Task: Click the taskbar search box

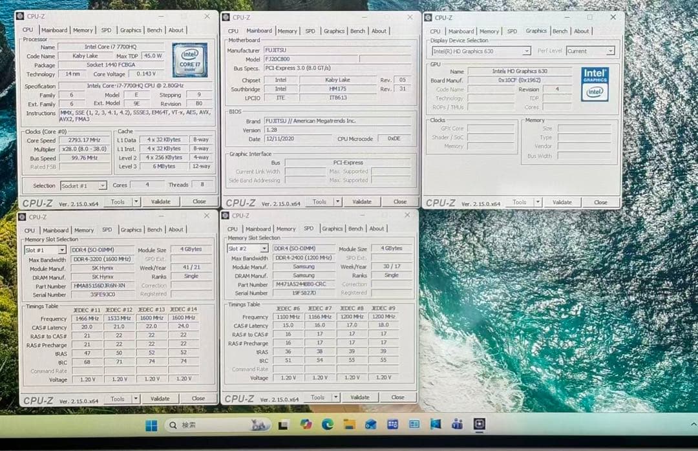Action: point(217,425)
